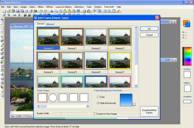Switch to the Abstract tab
Image resolution: width=194 pixels, height=128 pixels.
click(x=50, y=24)
